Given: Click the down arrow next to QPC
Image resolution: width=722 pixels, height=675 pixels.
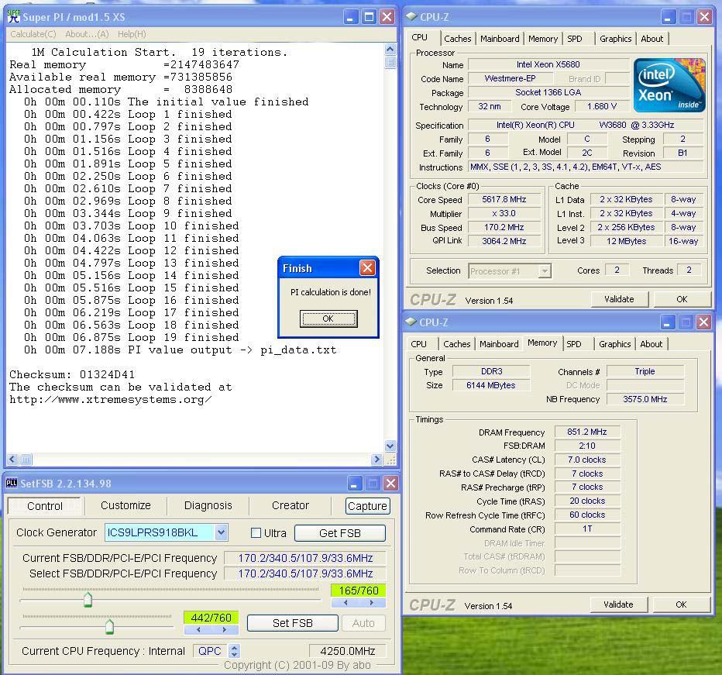Looking at the screenshot, I should click(x=235, y=654).
